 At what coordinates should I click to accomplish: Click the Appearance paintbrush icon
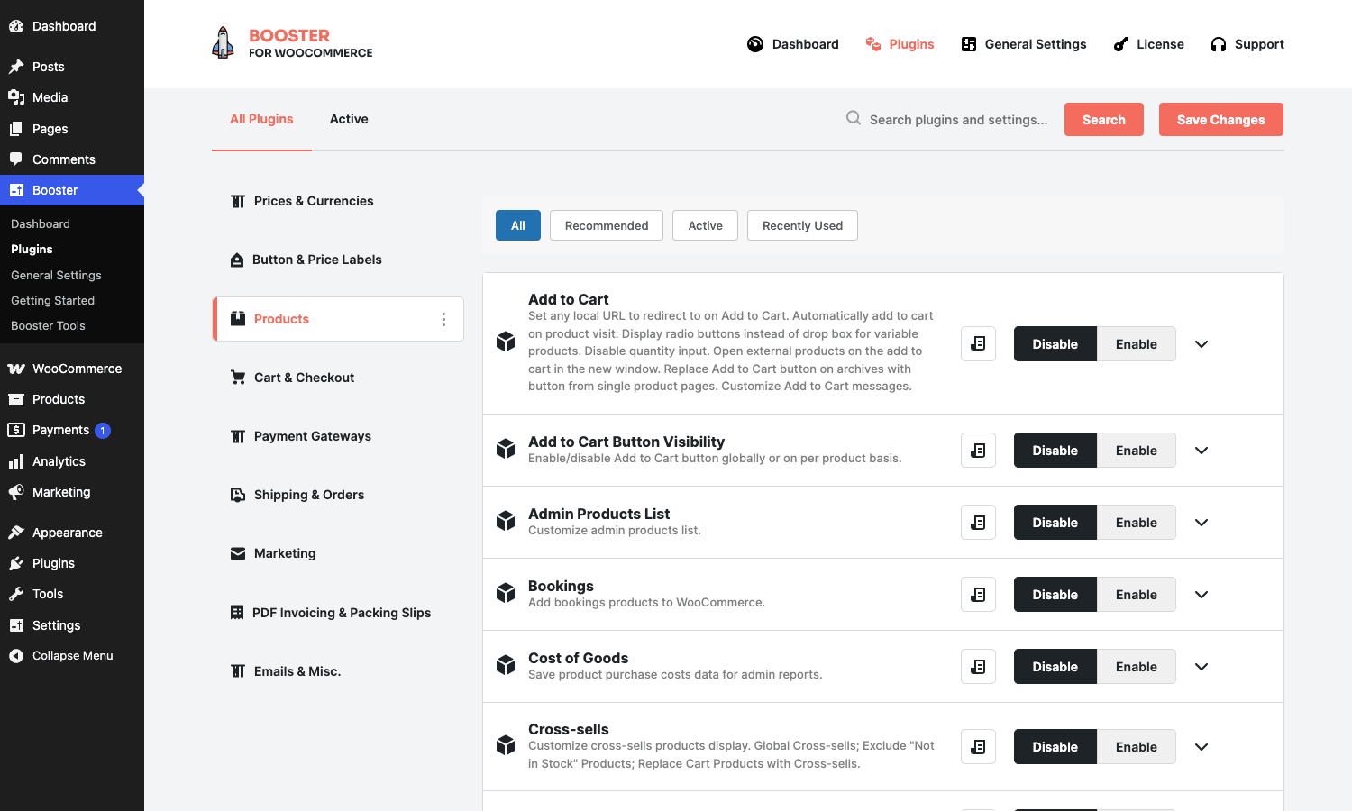click(16, 533)
